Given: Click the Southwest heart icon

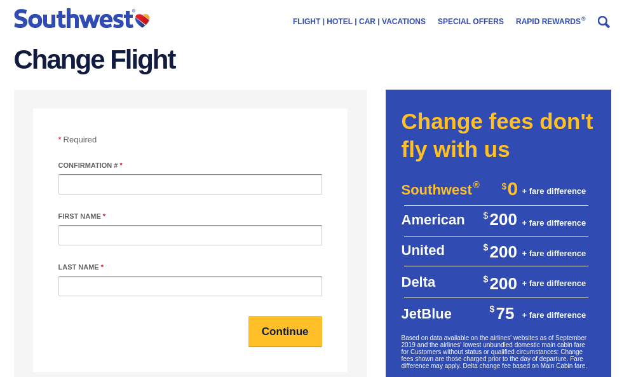Looking at the screenshot, I should point(141,19).
